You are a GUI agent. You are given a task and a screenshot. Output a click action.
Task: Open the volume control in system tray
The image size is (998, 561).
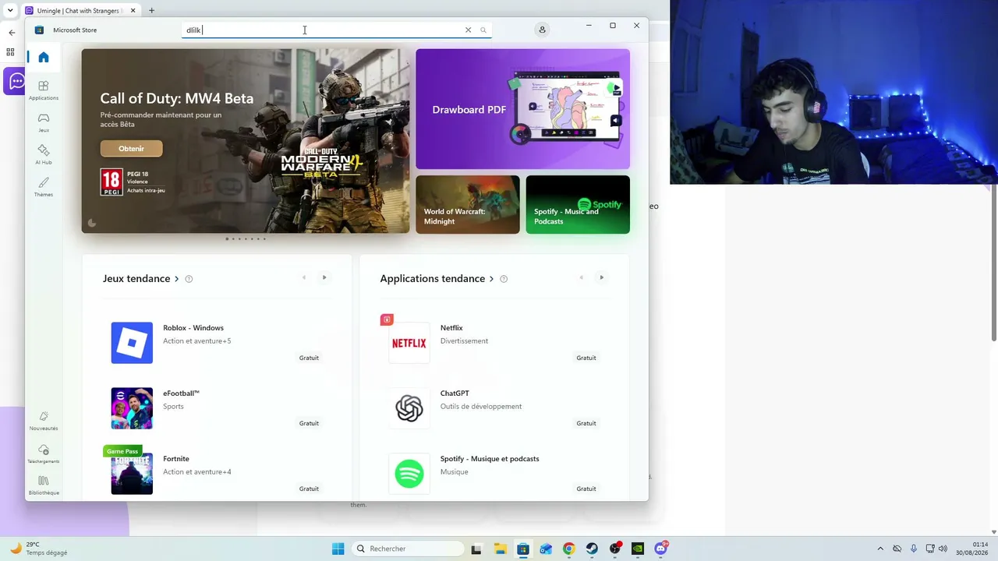click(x=943, y=549)
